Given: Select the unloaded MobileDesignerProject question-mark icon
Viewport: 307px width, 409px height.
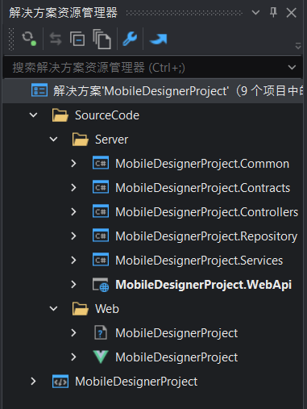Looking at the screenshot, I should 101,333.
